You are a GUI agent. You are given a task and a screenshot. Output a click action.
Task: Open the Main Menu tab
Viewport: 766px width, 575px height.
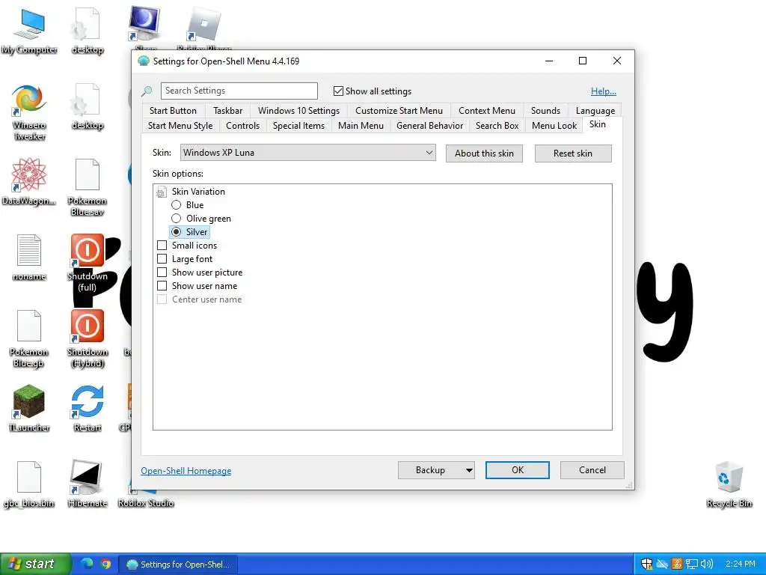coord(361,126)
